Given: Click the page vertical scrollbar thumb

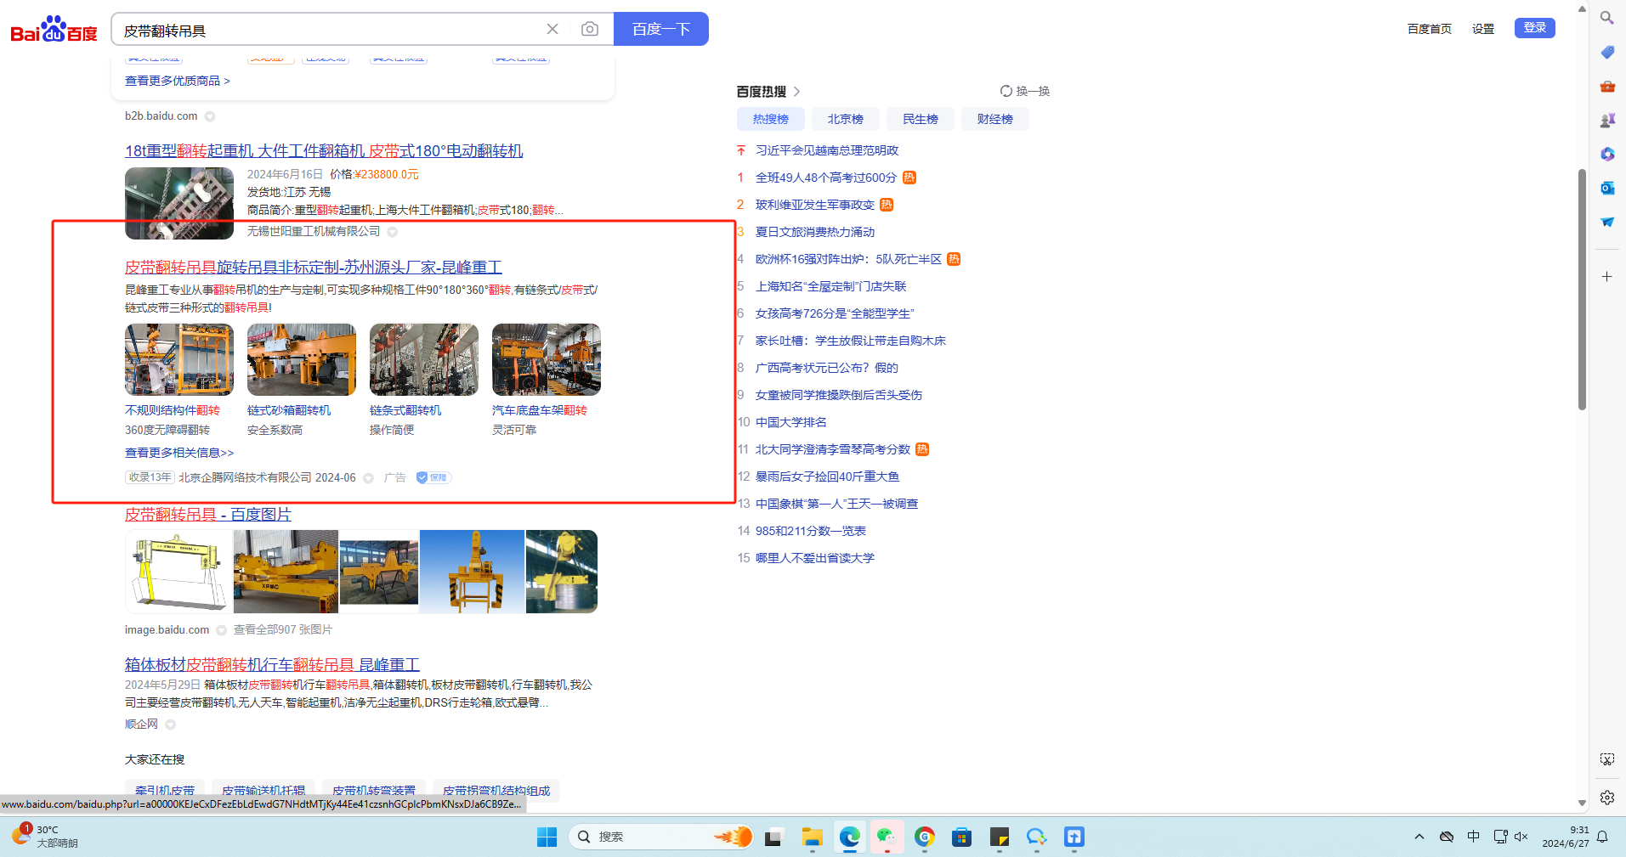Looking at the screenshot, I should tap(1582, 289).
